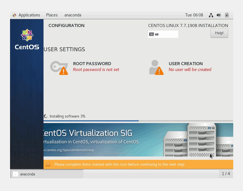243x191 pixels.
Task: Click the CentOS Virtualization SIG banner
Action: coord(138,140)
